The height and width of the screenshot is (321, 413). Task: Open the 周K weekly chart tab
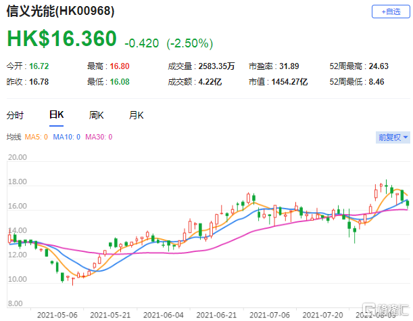click(96, 115)
